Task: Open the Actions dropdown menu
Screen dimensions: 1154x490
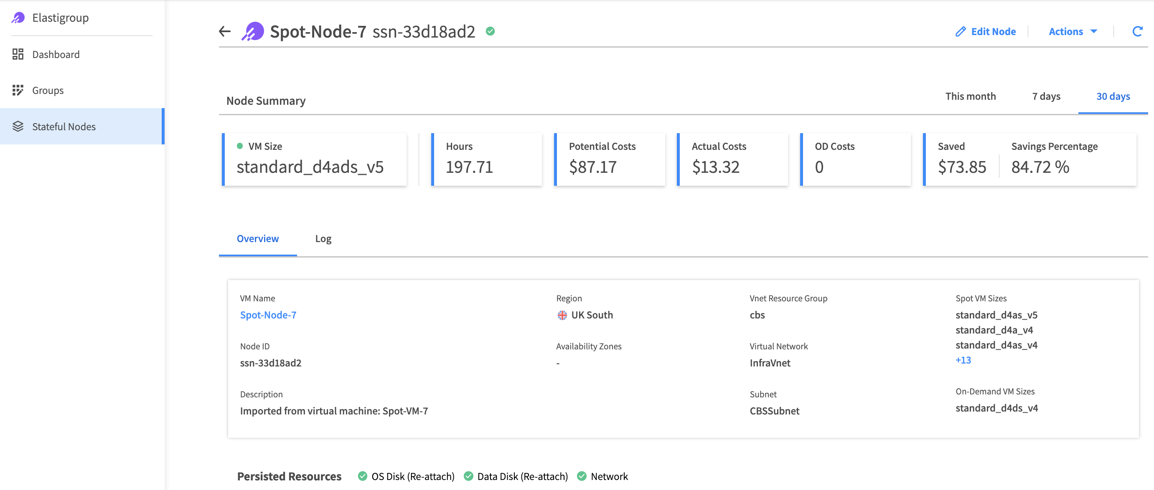Action: 1073,31
